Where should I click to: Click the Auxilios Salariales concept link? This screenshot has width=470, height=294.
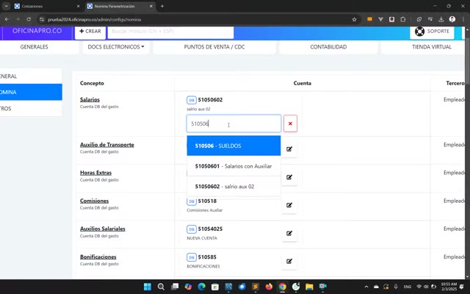103,229
